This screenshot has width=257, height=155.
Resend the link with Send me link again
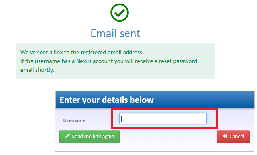click(x=89, y=137)
